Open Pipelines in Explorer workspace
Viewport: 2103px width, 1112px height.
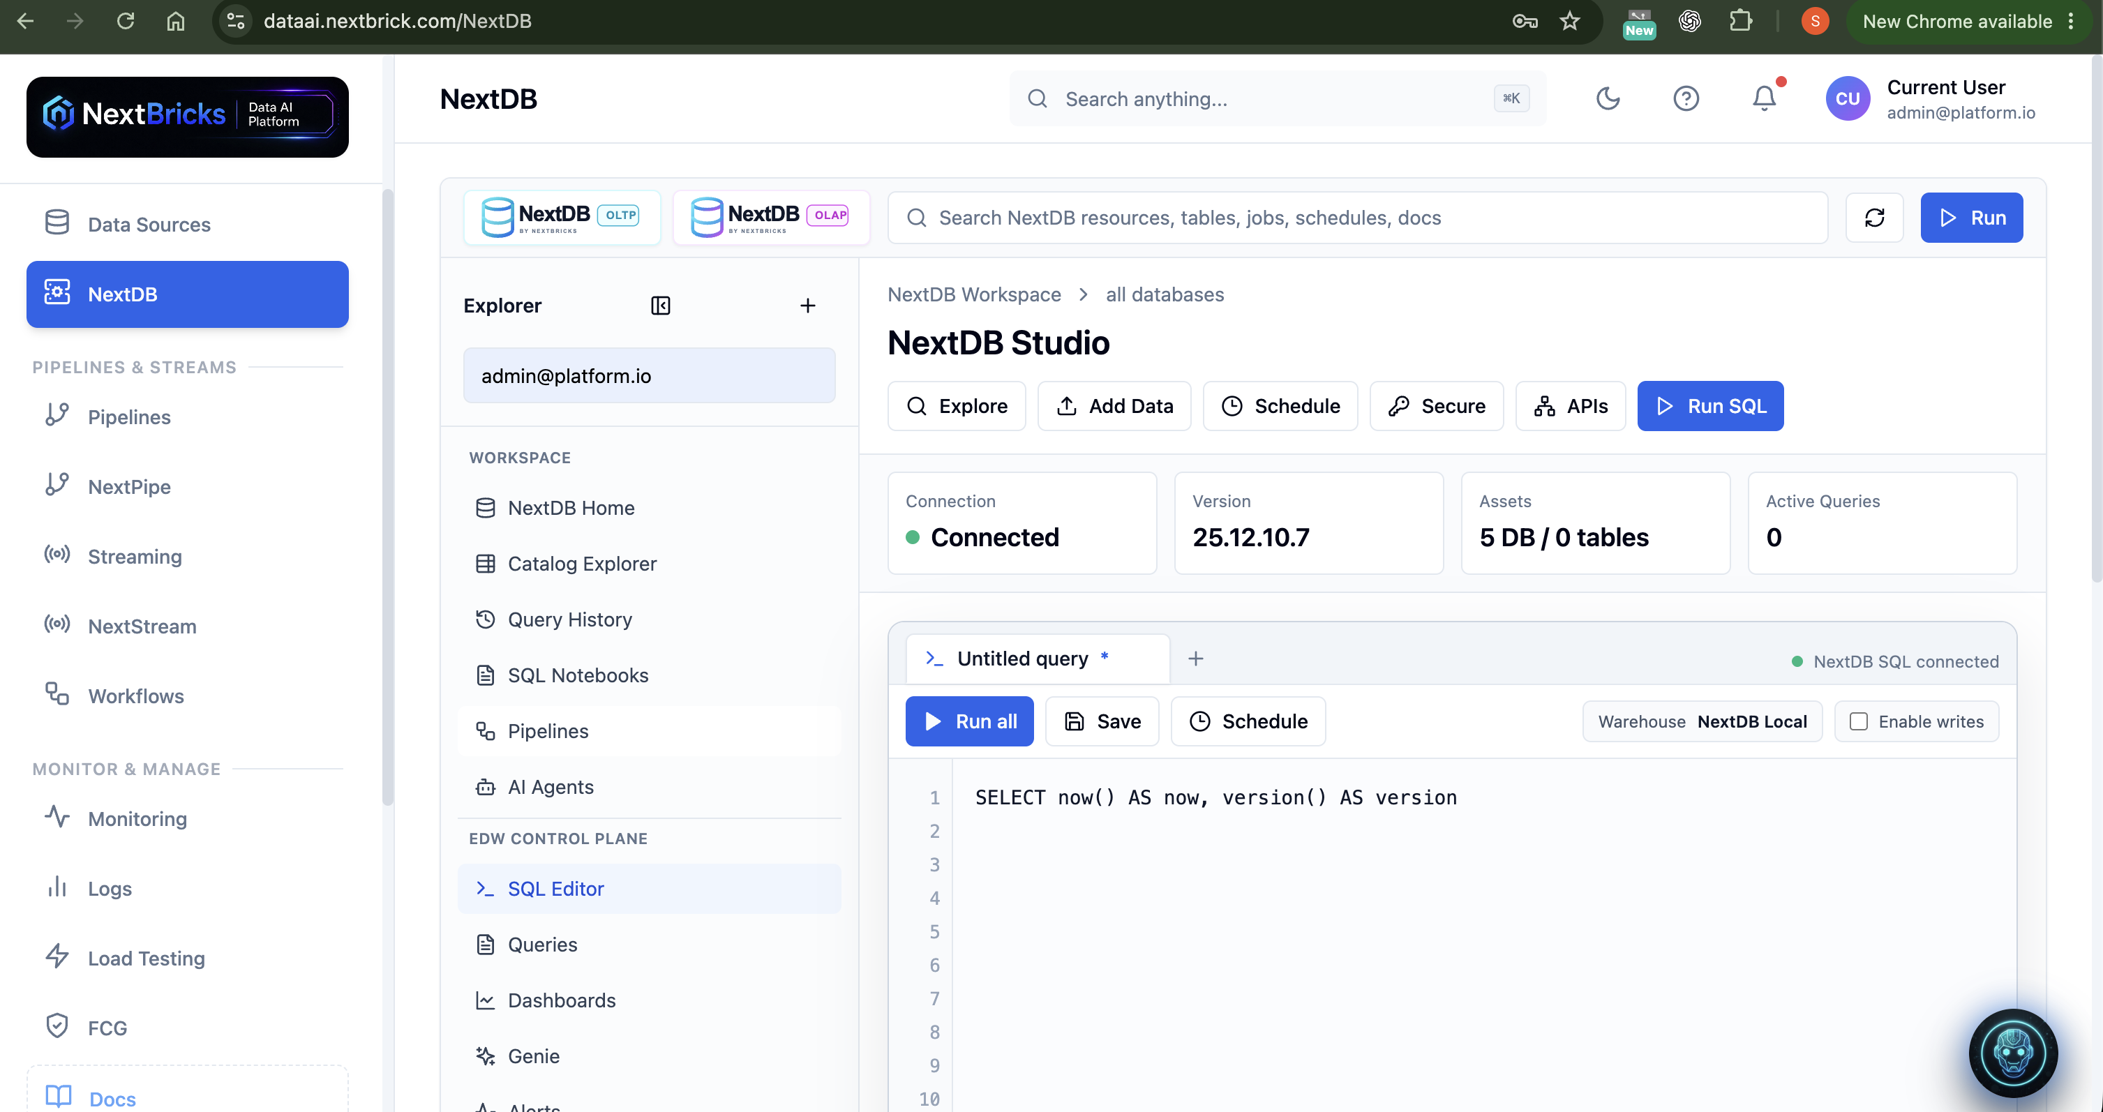(x=649, y=730)
